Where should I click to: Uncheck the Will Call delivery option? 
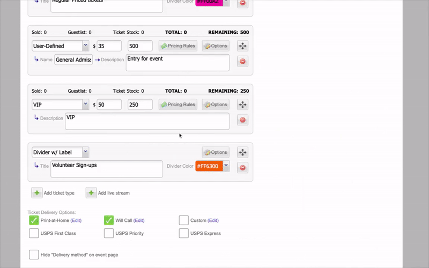tap(109, 220)
